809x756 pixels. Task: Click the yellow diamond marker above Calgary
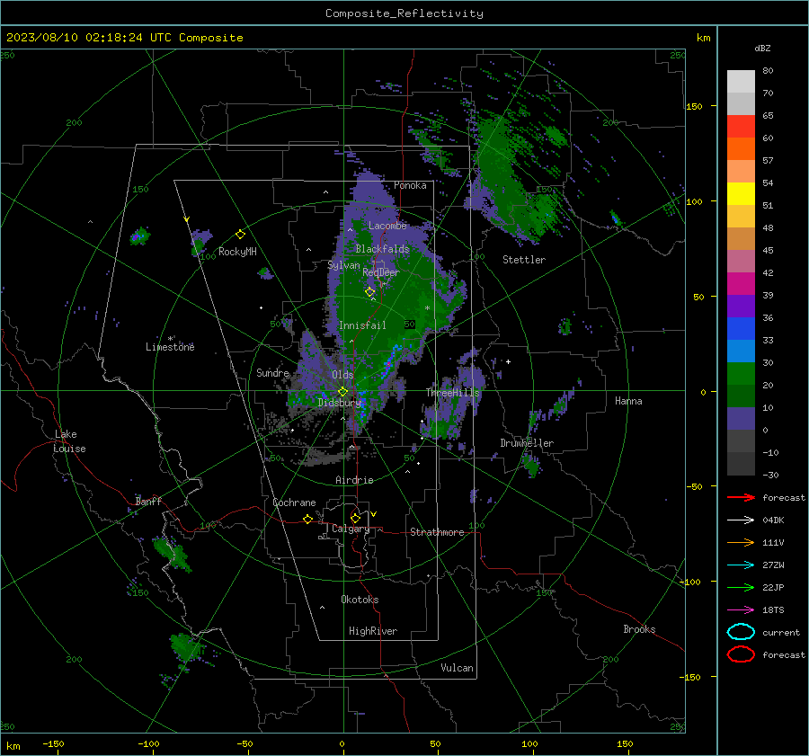[355, 518]
